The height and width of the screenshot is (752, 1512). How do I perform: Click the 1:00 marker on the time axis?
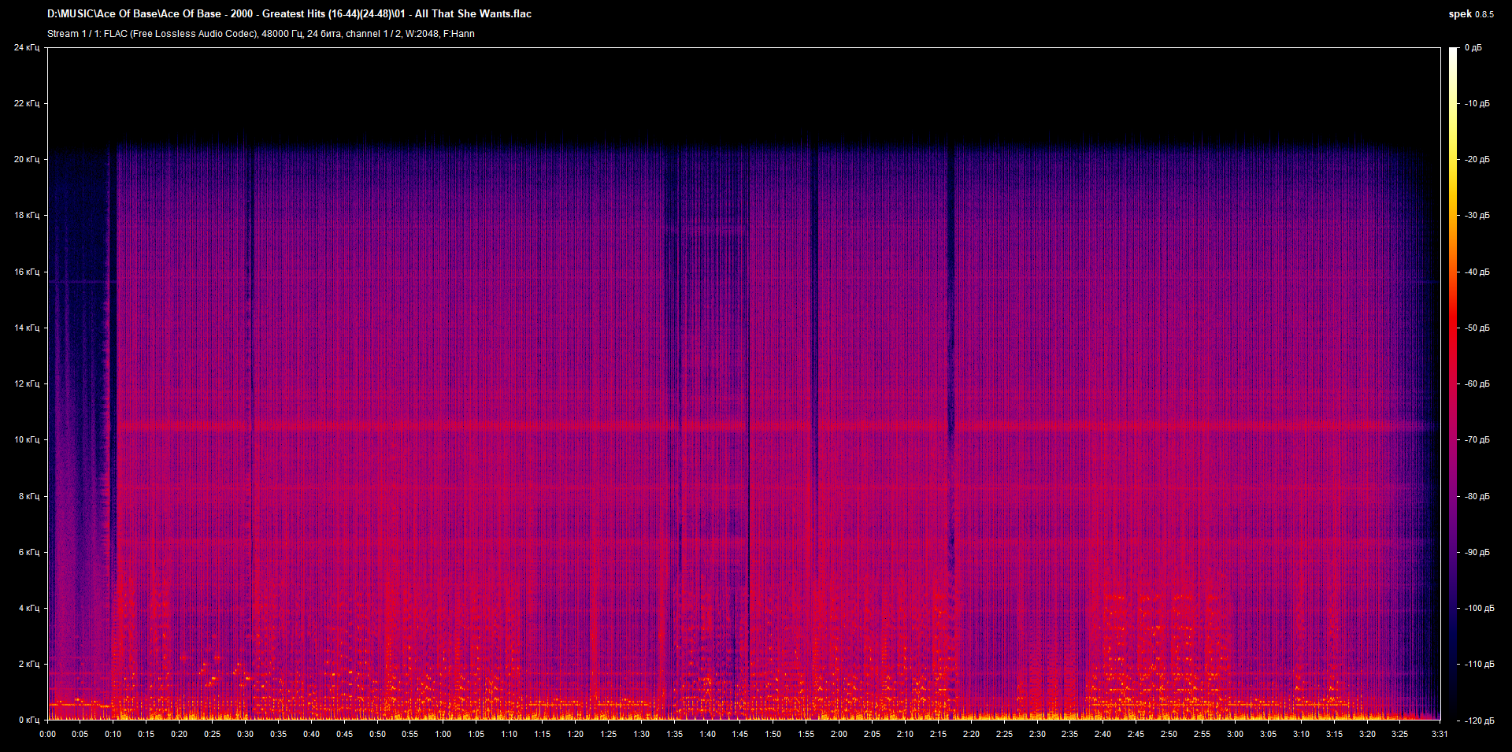pos(443,734)
